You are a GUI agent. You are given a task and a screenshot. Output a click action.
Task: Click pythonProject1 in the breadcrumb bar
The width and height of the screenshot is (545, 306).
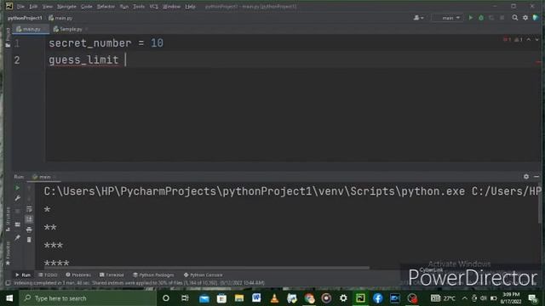pyautogui.click(x=25, y=18)
